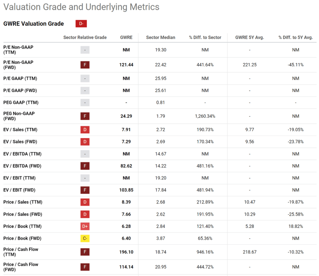
Task: Click the P/E Non-GAAP (FWD) row label
Action: [18, 65]
